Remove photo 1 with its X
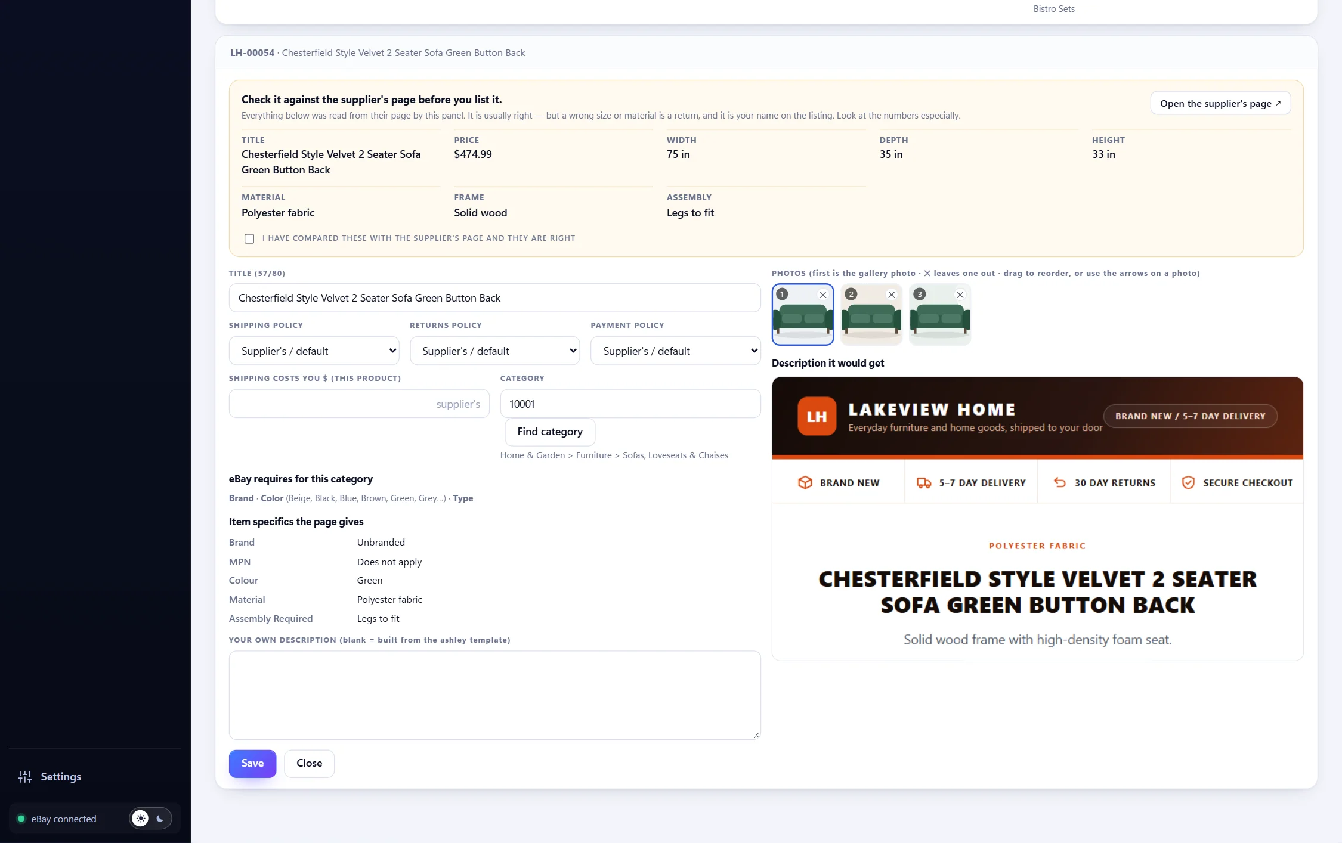 [823, 295]
